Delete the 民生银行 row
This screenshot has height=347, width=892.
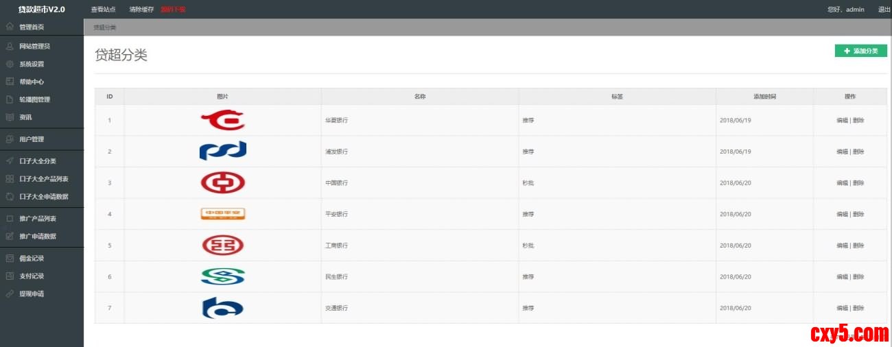point(858,277)
